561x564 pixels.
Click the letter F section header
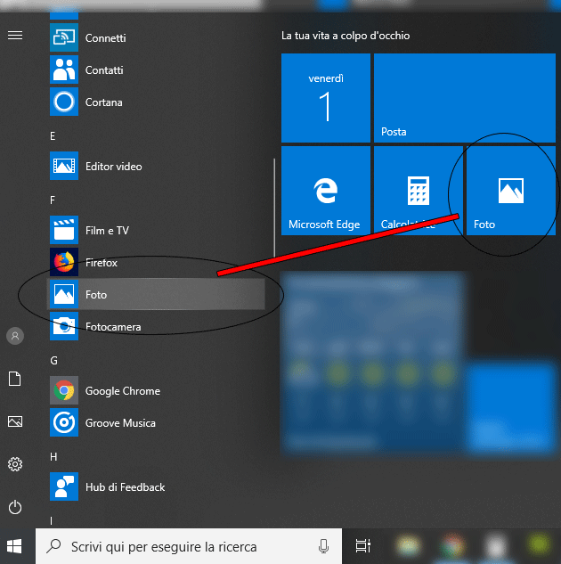pyautogui.click(x=53, y=200)
